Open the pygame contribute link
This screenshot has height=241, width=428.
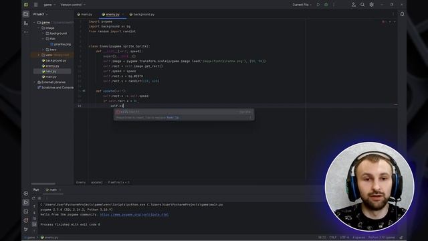pyautogui.click(x=134, y=214)
